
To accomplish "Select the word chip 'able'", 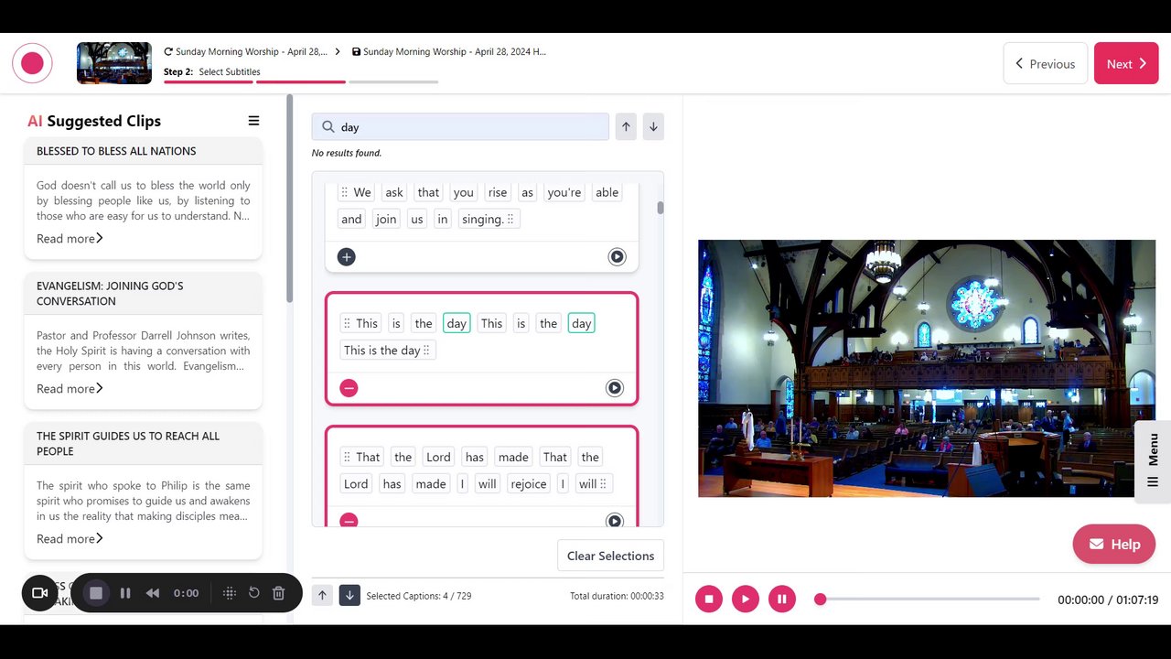I will pos(607,192).
